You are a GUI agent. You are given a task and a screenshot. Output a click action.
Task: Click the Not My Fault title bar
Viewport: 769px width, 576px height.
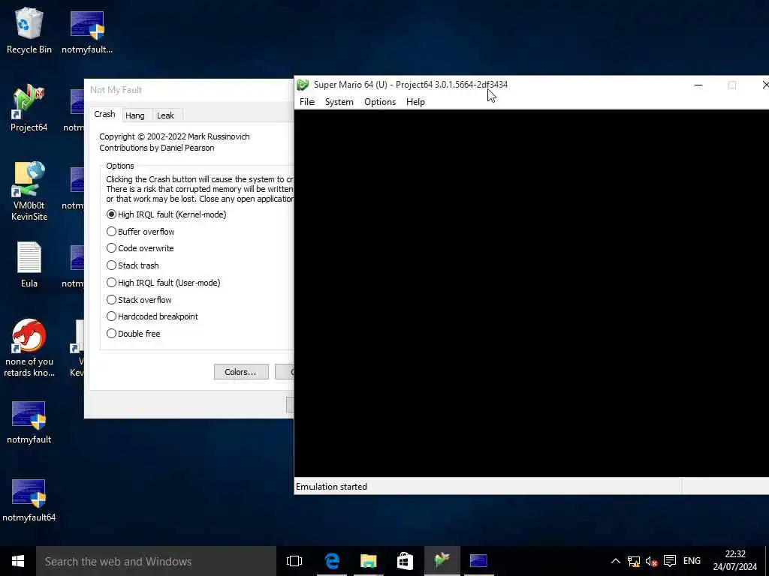(x=188, y=90)
